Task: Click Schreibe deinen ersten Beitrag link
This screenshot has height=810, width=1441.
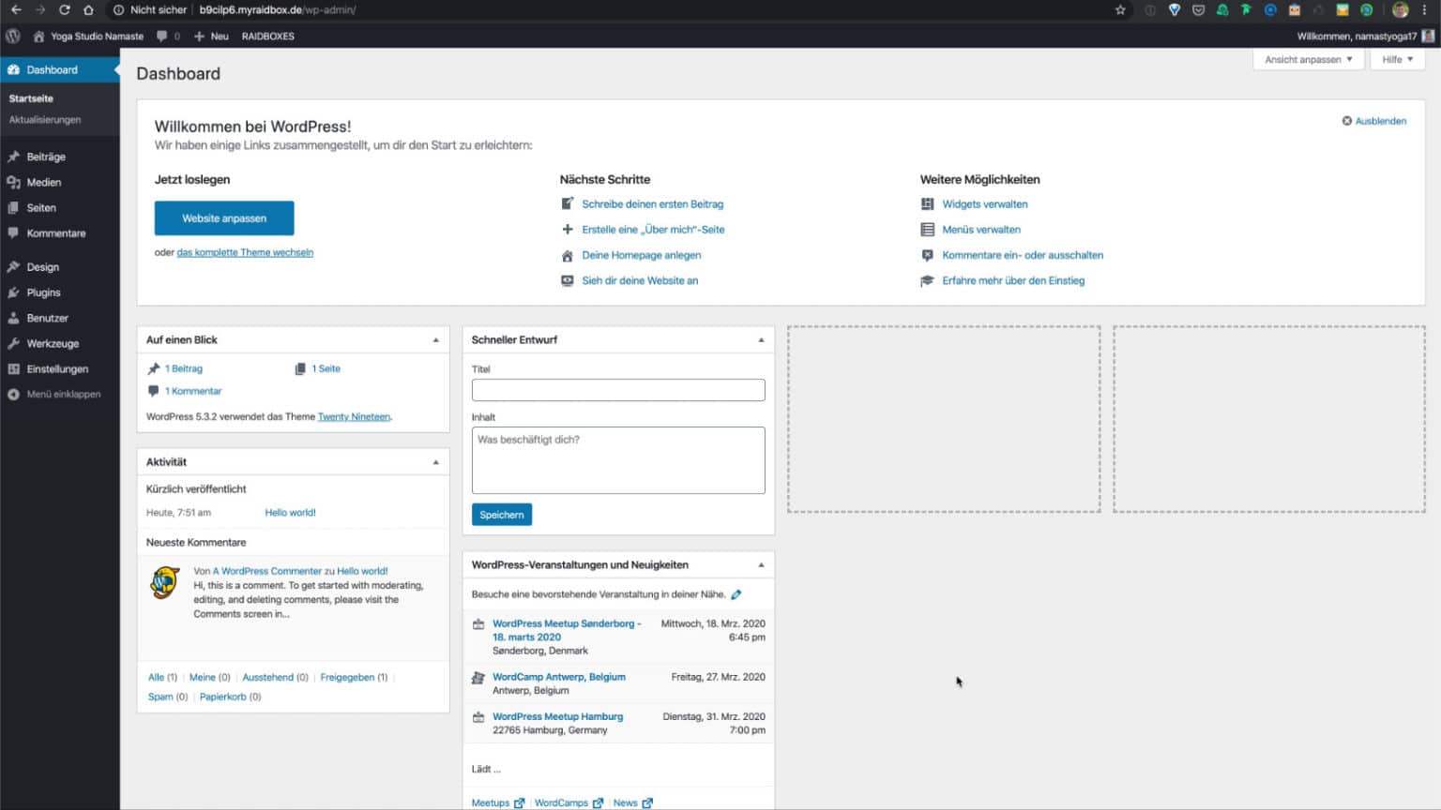Action: click(653, 203)
